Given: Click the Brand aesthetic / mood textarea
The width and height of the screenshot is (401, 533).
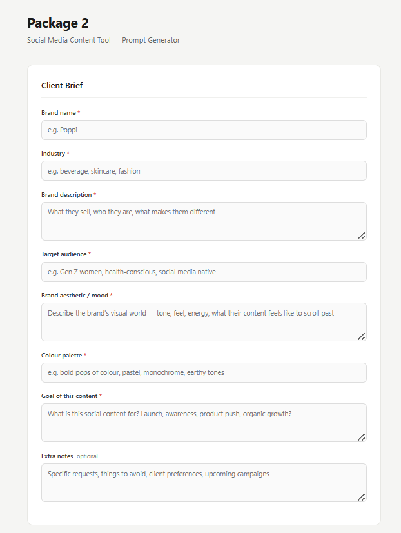Looking at the screenshot, I should click(x=204, y=322).
